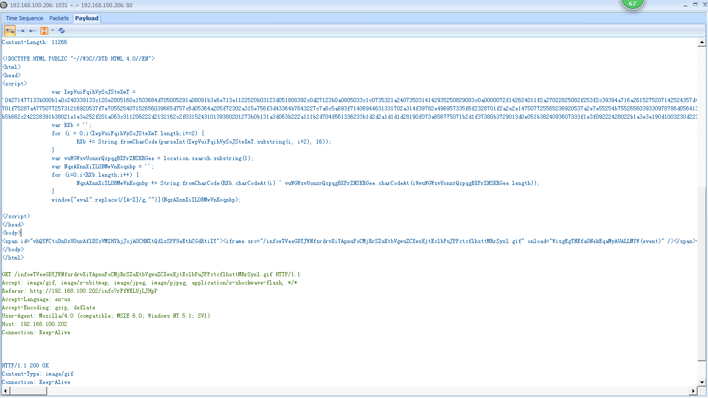Click the Accept-Encoding: gzip, deflate line

point(48,307)
